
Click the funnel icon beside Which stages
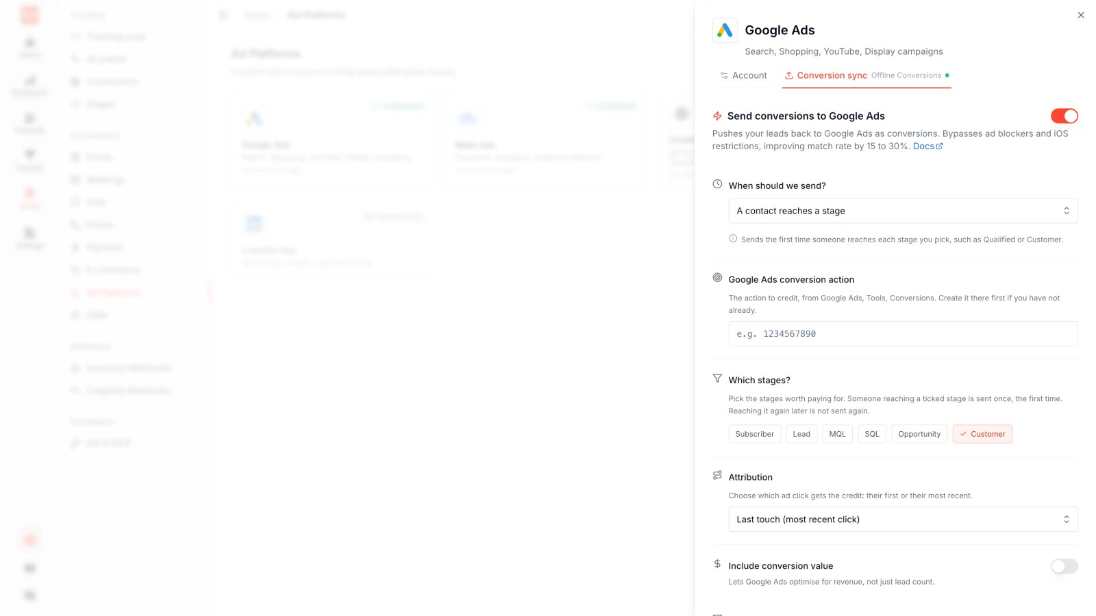[x=717, y=378]
